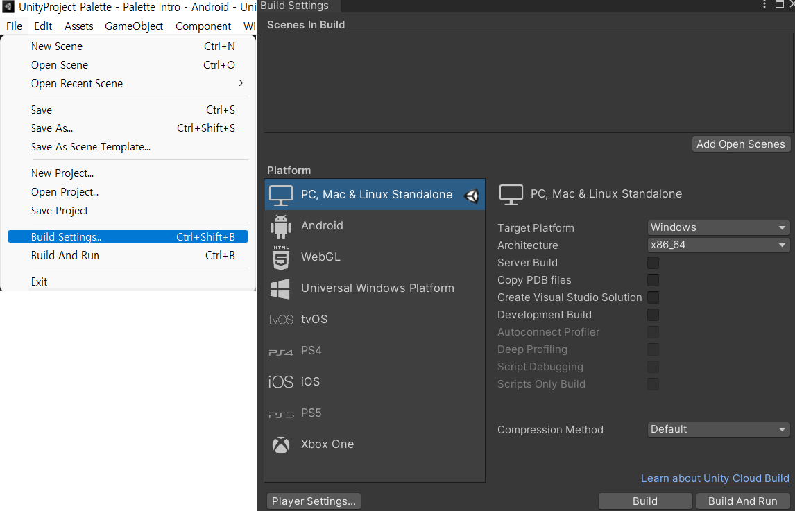Click the monitor icon in the right settings header
The height and width of the screenshot is (511, 795).
click(511, 195)
